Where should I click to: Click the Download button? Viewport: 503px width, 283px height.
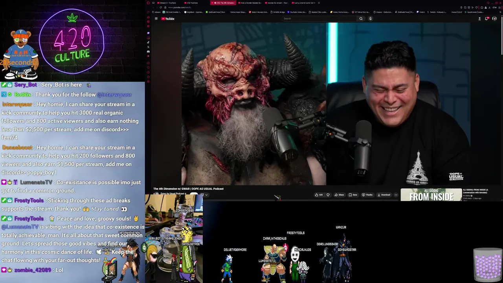384,195
